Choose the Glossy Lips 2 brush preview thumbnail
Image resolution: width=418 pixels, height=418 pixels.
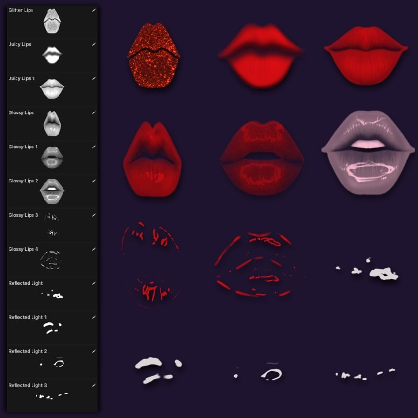tap(52, 191)
